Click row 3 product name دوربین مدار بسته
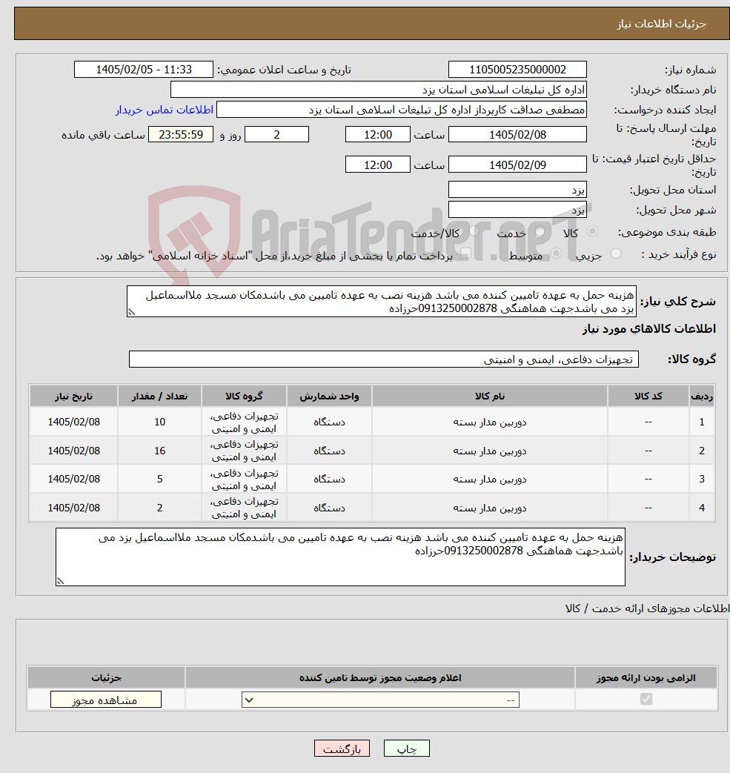This screenshot has width=730, height=773. coord(489,479)
